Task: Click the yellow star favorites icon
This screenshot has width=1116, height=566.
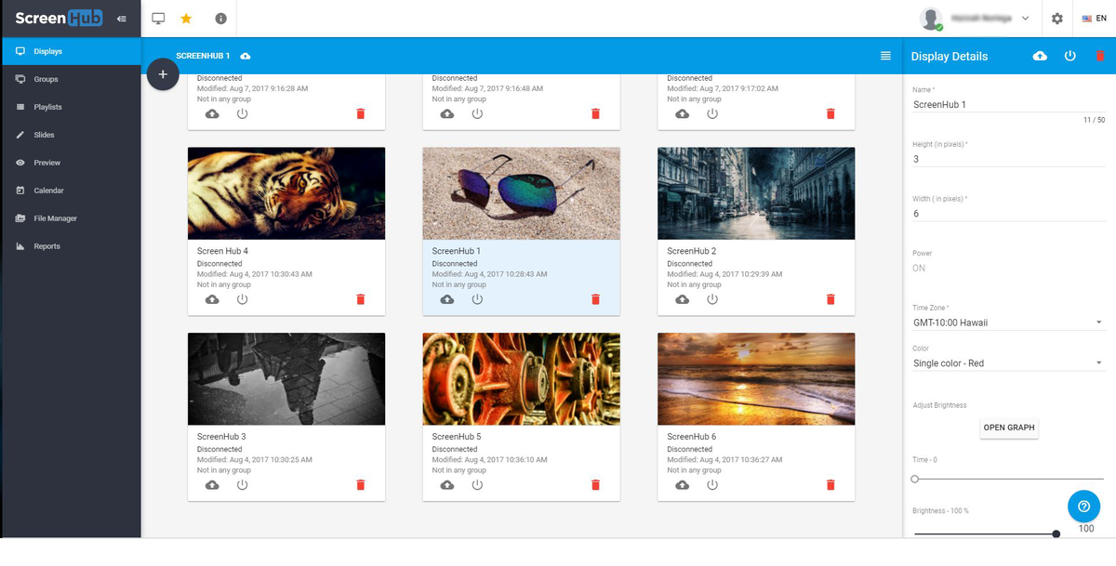Action: click(186, 19)
